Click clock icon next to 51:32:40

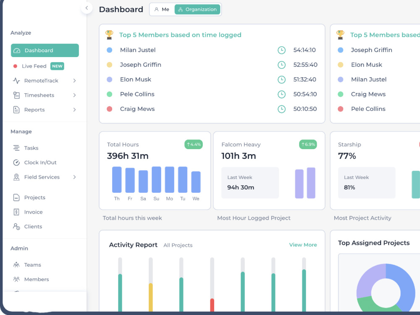pos(281,79)
